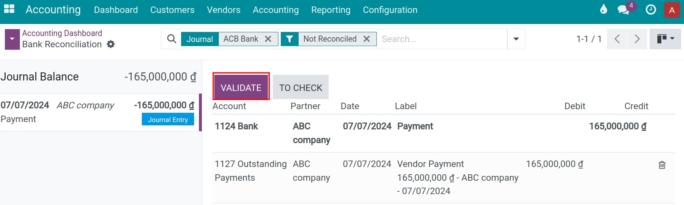The width and height of the screenshot is (684, 205).
Task: Click the Vendor Payment label cell
Action: click(458, 178)
